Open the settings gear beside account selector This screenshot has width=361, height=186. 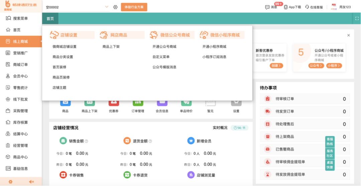coord(115,7)
